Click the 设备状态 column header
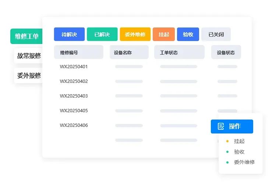Image resolution: width=276 pixels, height=187 pixels. coord(226,52)
